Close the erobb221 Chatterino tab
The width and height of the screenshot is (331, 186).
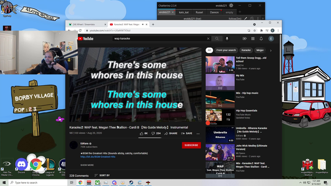tap(173, 12)
